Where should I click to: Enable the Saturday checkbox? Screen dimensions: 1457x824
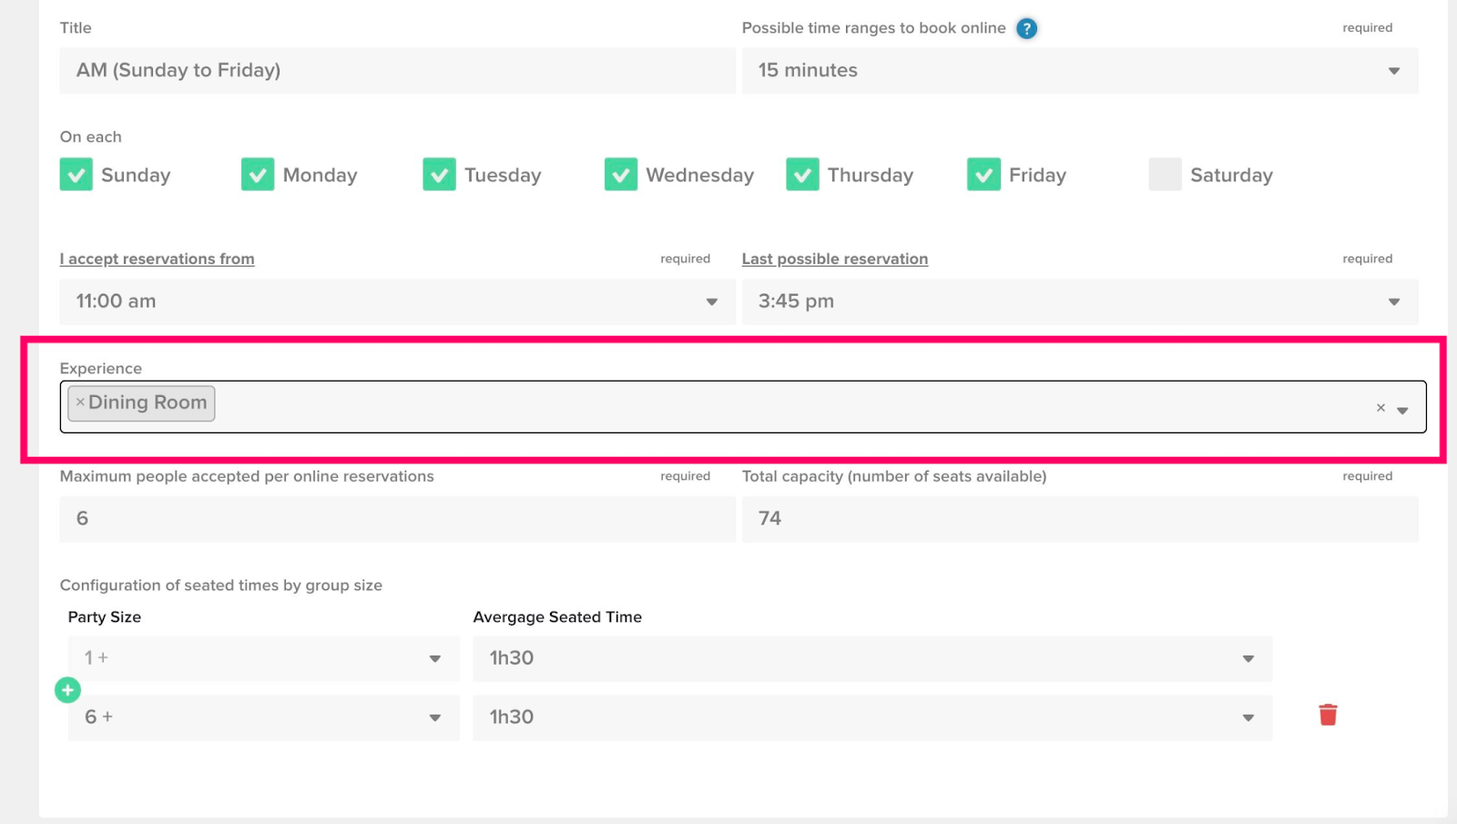coord(1165,175)
